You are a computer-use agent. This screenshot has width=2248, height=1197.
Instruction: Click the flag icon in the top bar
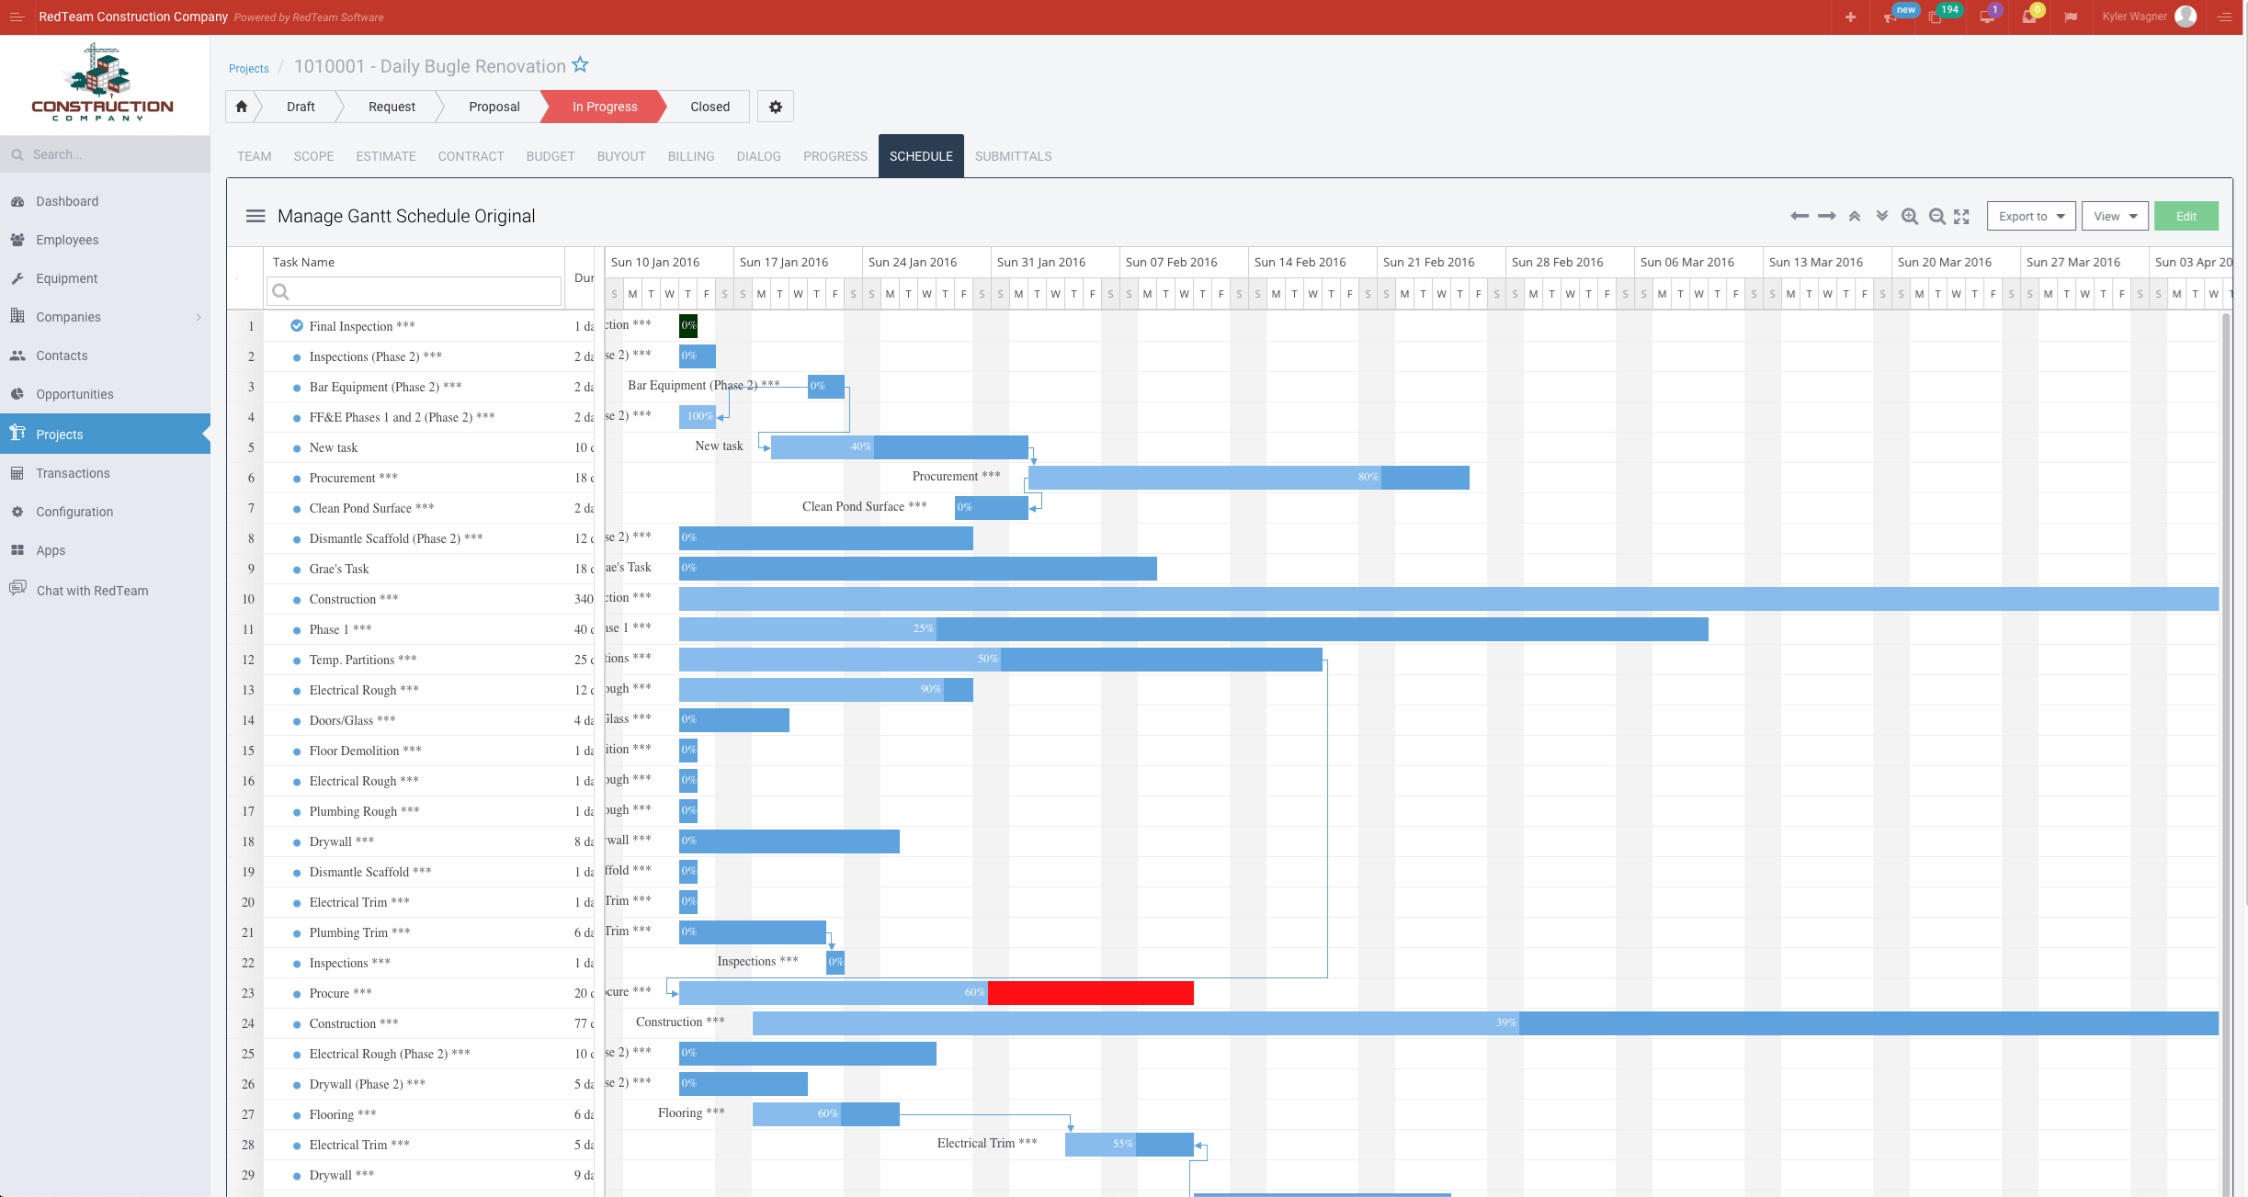2070,17
